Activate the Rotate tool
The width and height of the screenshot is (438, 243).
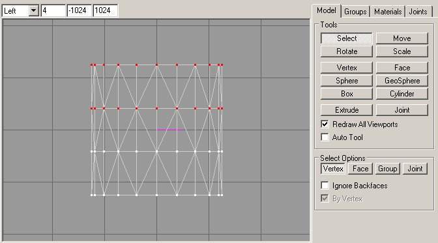pyautogui.click(x=346, y=51)
